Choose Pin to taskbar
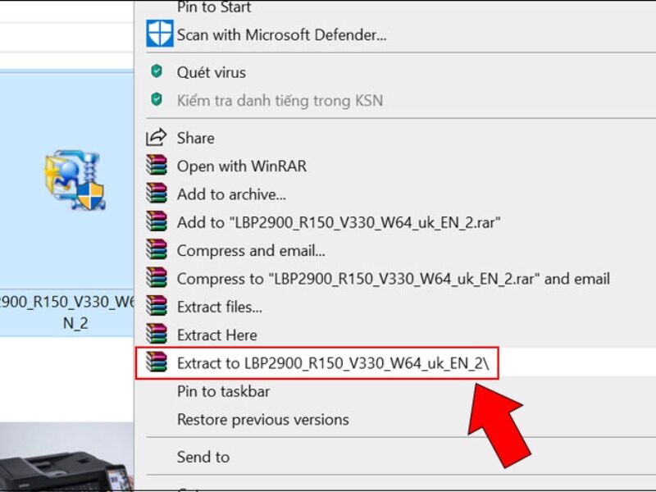The image size is (656, 492). [223, 391]
